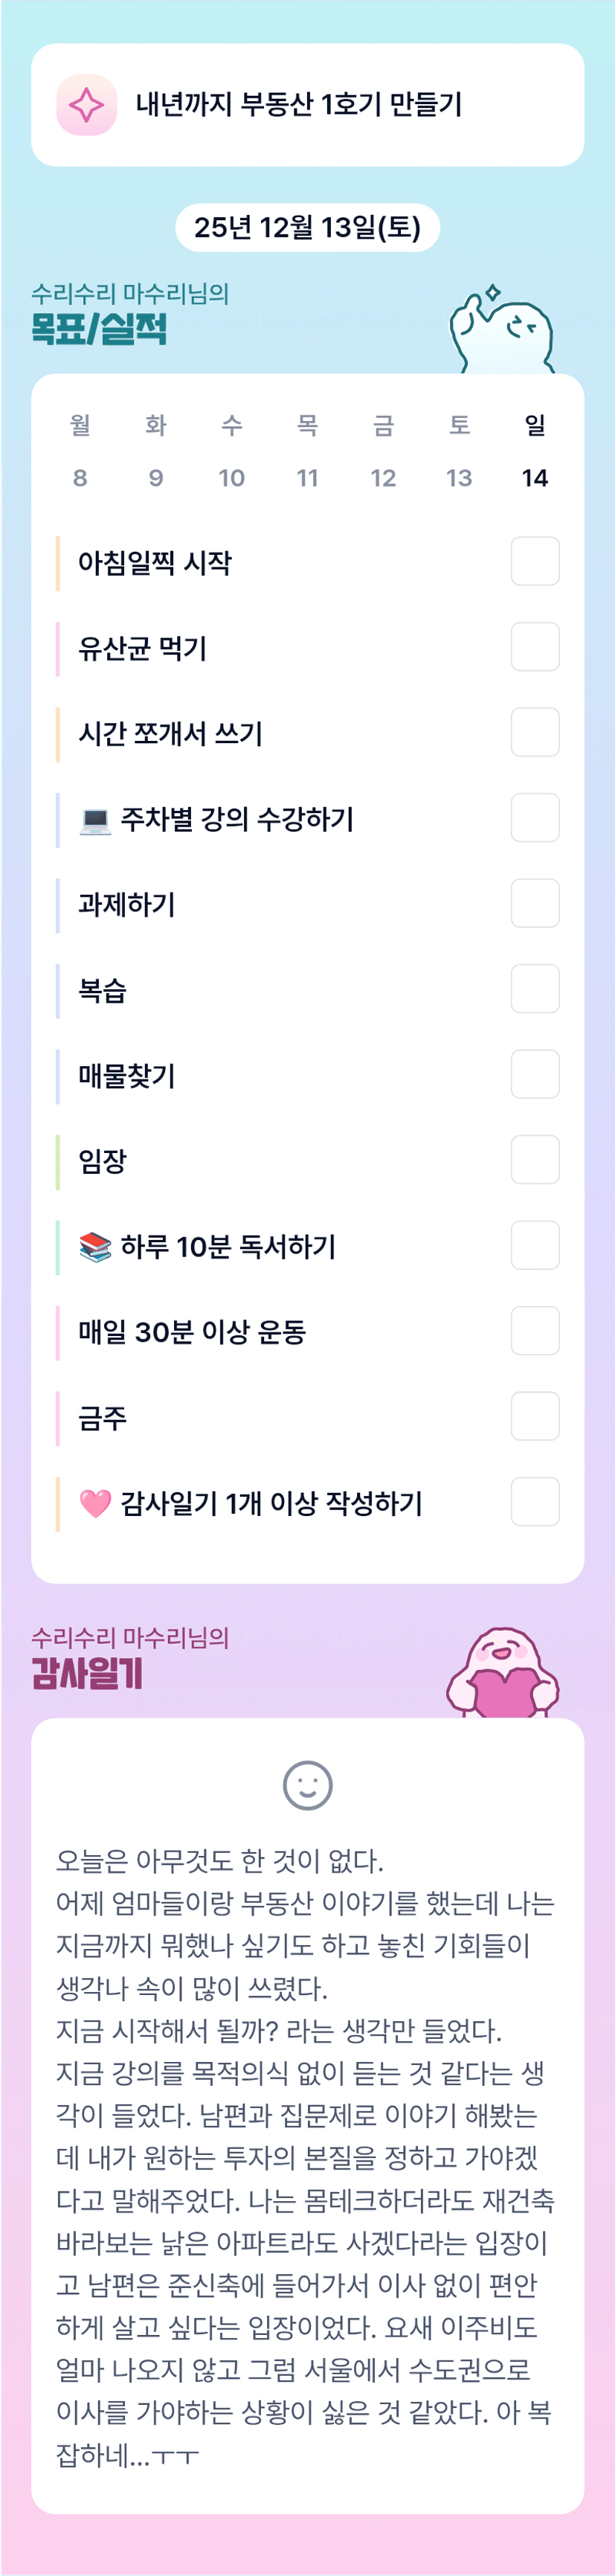Click the pink heart emoji beside 감사일기
The height and width of the screenshot is (2576, 615).
[95, 1503]
